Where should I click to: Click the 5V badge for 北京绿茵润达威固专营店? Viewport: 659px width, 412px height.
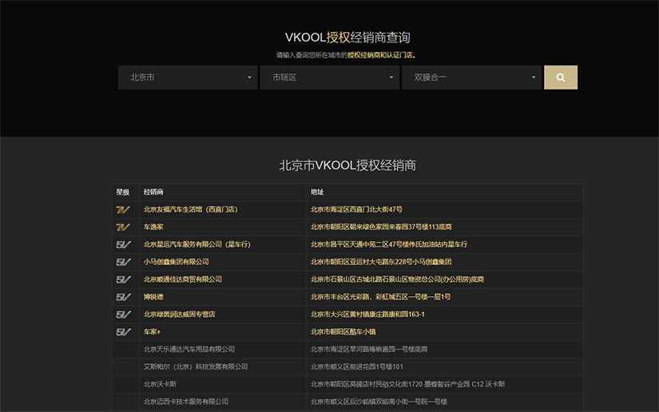[123, 315]
